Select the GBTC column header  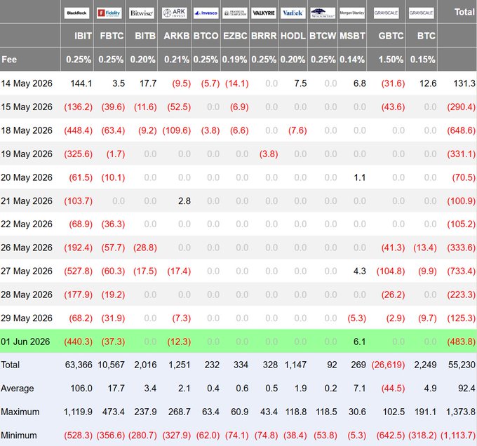[391, 36]
